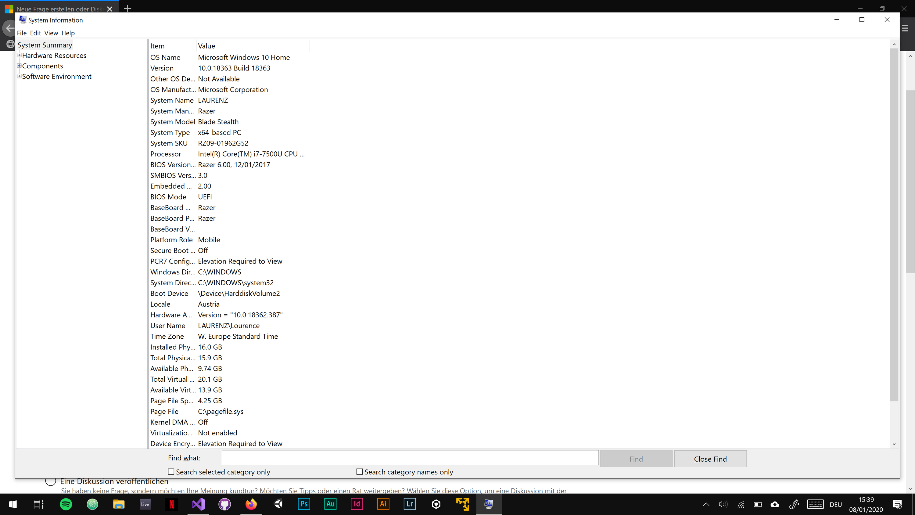Click scroll up arrow in details pane
Image resolution: width=915 pixels, height=515 pixels.
click(894, 44)
